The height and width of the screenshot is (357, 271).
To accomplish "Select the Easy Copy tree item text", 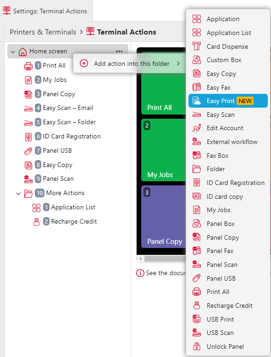I will pos(58,165).
